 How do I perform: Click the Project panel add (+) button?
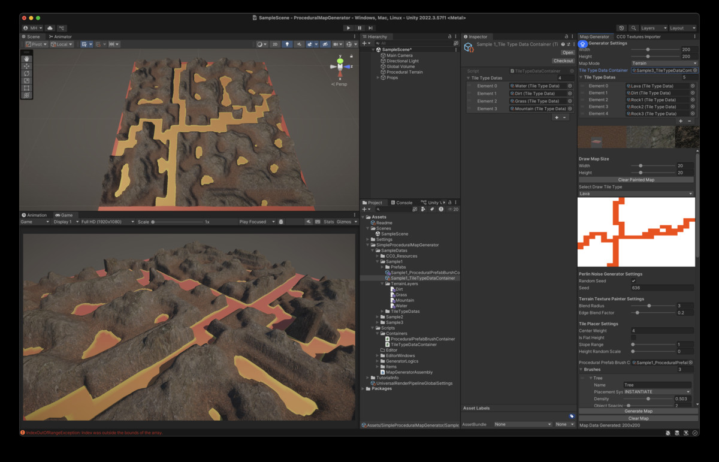click(x=365, y=209)
